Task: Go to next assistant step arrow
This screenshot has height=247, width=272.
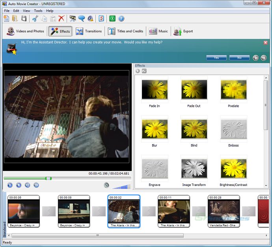Action: pyautogui.click(x=263, y=58)
